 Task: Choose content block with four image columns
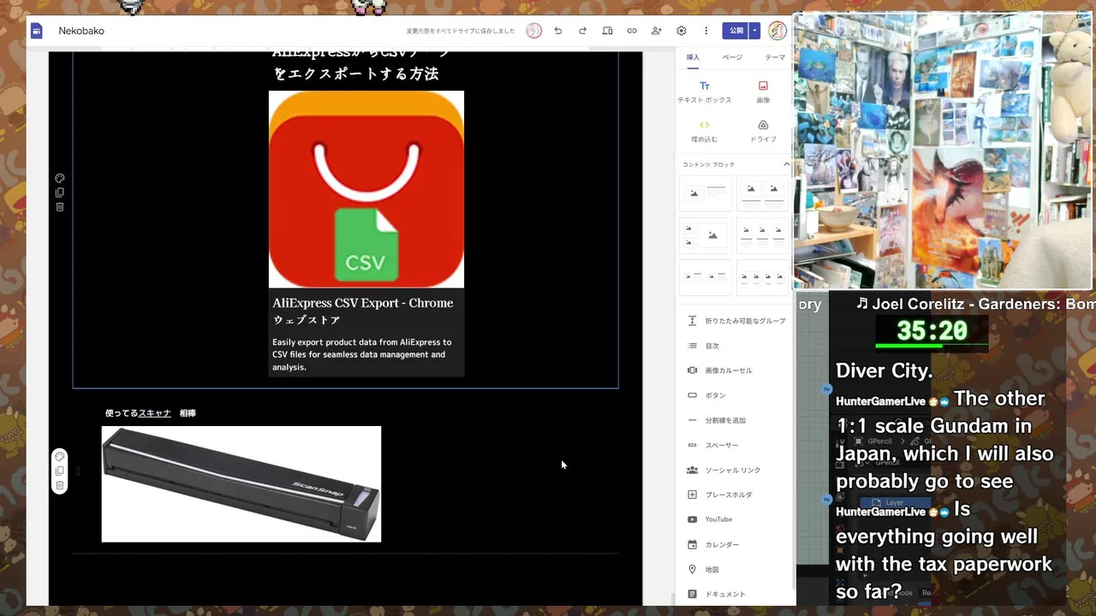[x=763, y=277]
